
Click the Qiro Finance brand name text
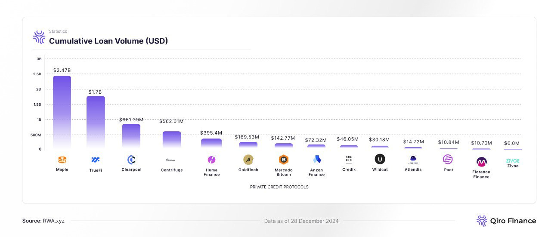coord(513,221)
